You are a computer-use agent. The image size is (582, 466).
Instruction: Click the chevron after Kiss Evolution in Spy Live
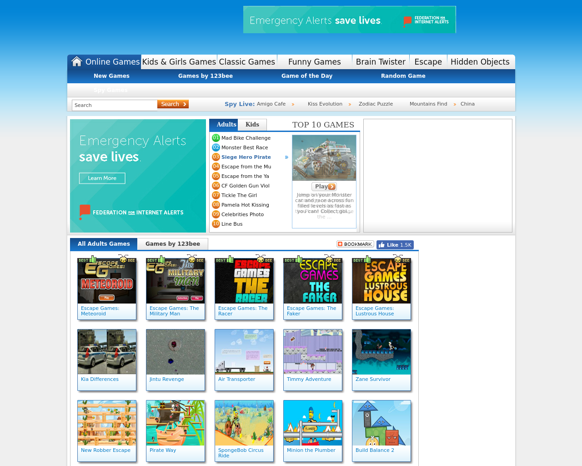tap(350, 104)
